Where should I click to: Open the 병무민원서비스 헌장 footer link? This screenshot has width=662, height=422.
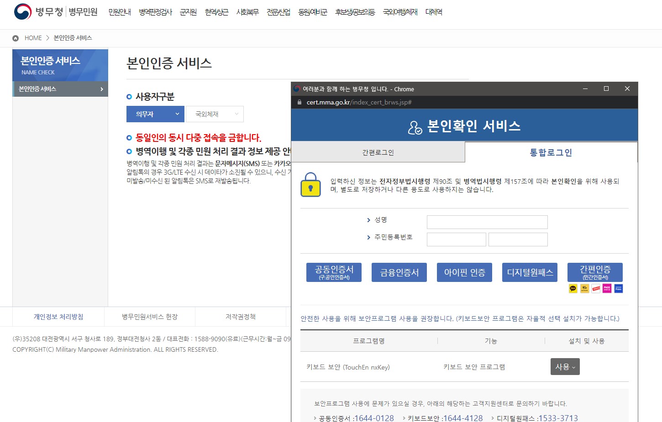[x=149, y=317]
